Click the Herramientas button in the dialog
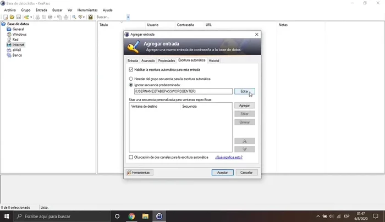385x222 pixels. (x=139, y=173)
